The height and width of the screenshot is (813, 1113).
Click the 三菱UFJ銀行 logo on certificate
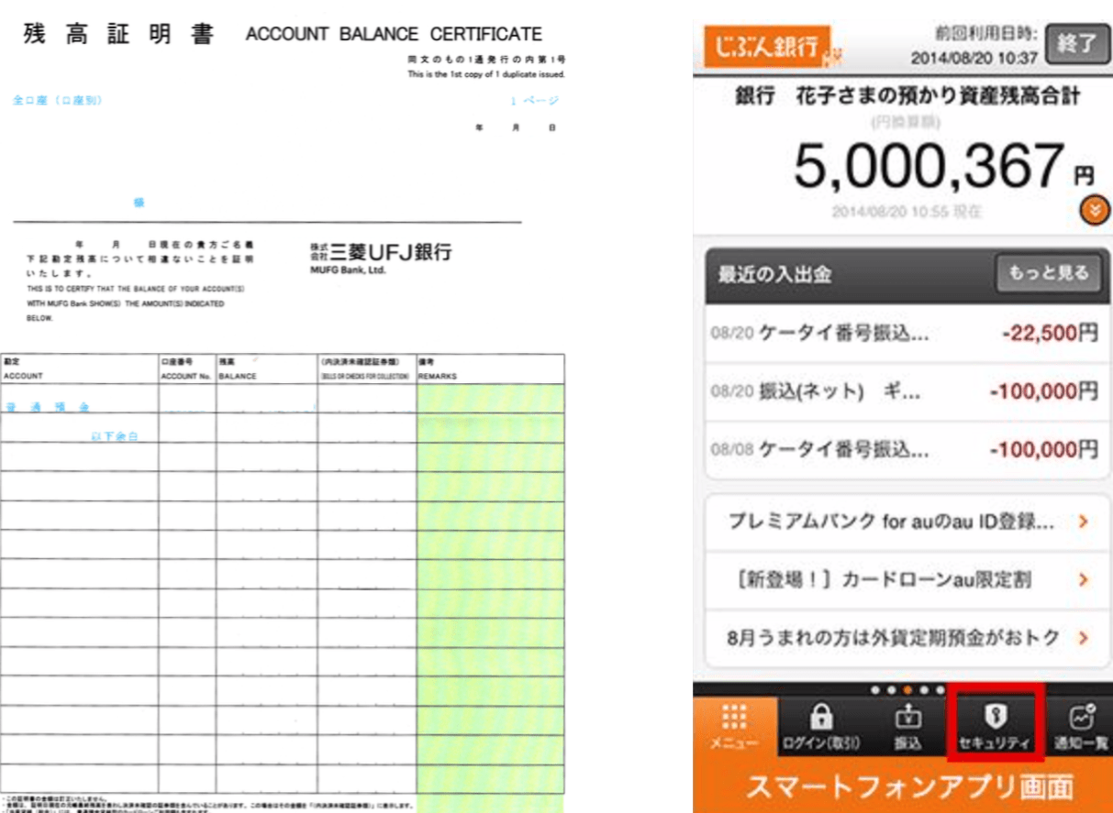pos(382,254)
